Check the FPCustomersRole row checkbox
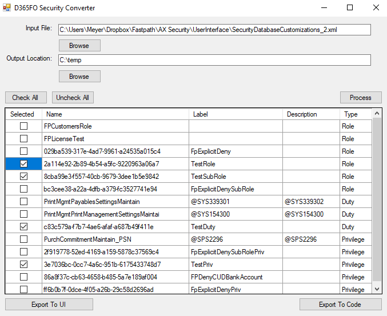The width and height of the screenshot is (387, 316). click(x=23, y=126)
